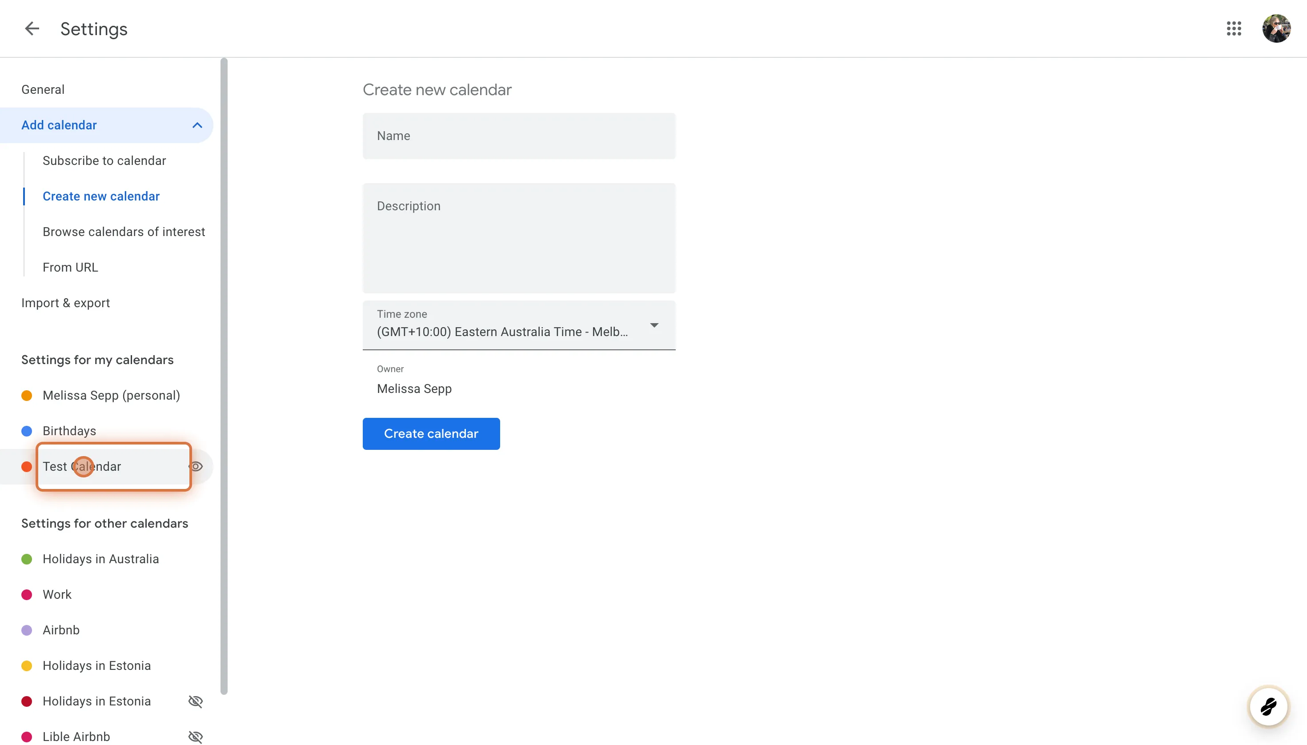Click the Create calendar button
The width and height of the screenshot is (1307, 745).
pyautogui.click(x=431, y=434)
